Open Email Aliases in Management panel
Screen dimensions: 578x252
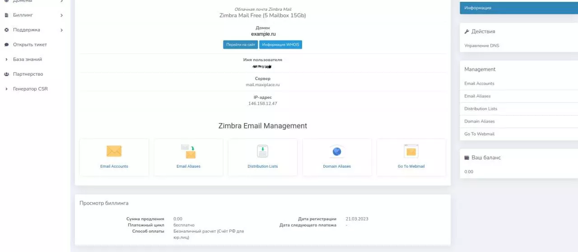point(477,96)
